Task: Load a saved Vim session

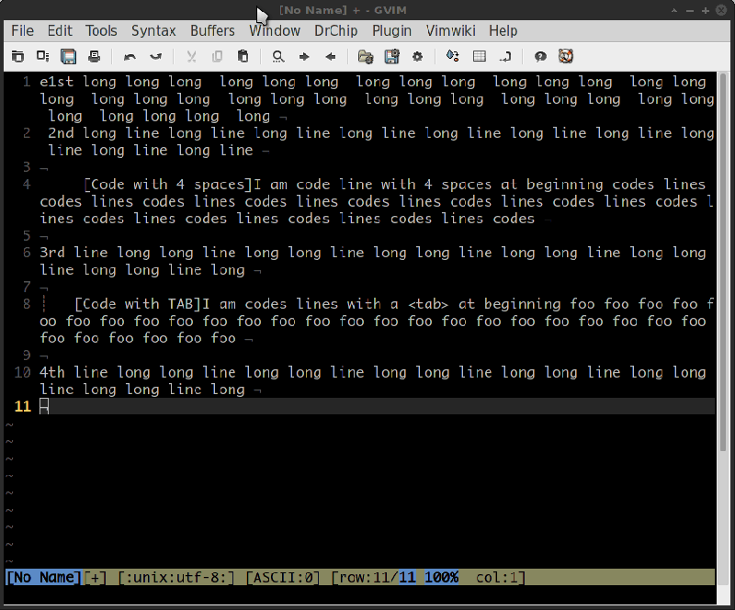Action: 364,56
